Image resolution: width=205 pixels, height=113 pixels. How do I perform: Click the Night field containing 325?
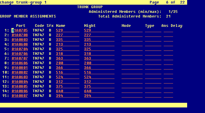click(99, 49)
